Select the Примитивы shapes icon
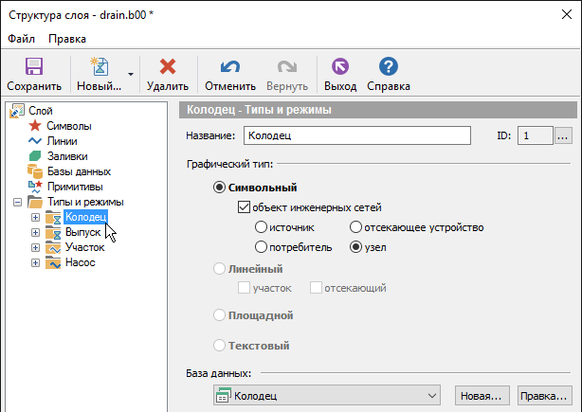Viewport: 582px width, 412px height. pos(35,187)
